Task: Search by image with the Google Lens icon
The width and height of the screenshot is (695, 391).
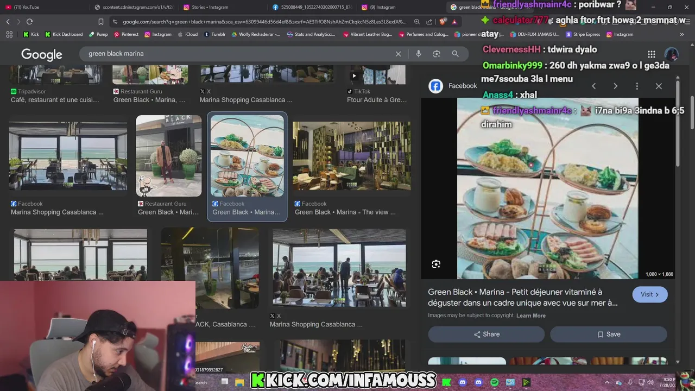Action: pyautogui.click(x=437, y=54)
